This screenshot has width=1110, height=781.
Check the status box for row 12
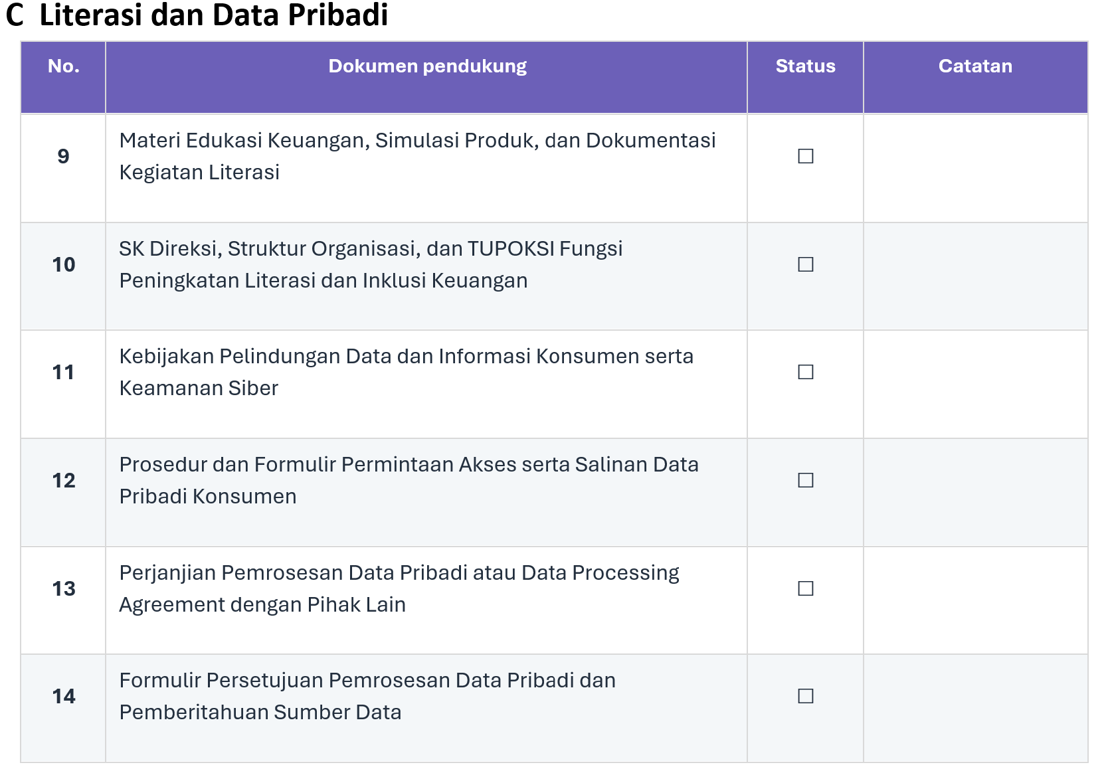tap(805, 480)
